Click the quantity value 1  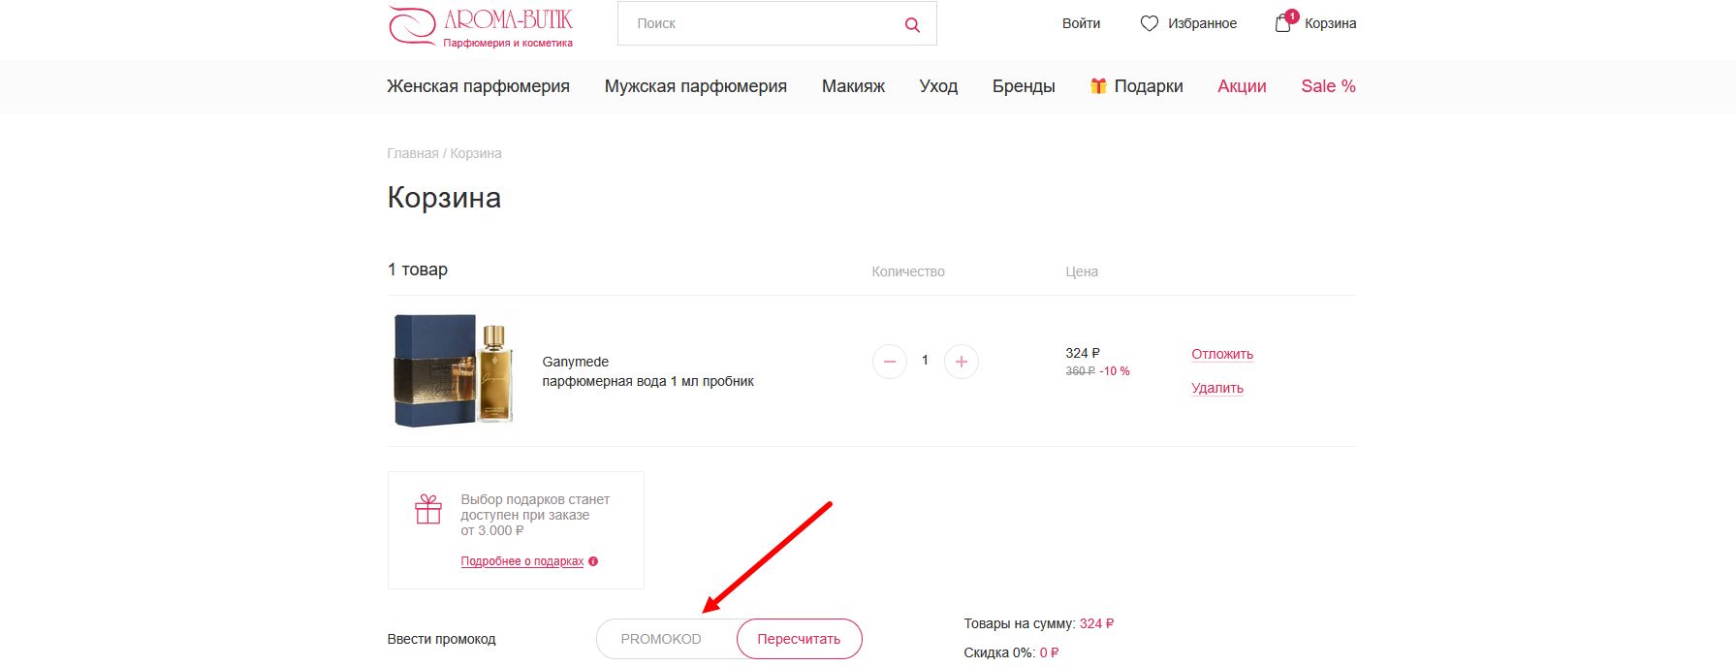[x=925, y=360]
